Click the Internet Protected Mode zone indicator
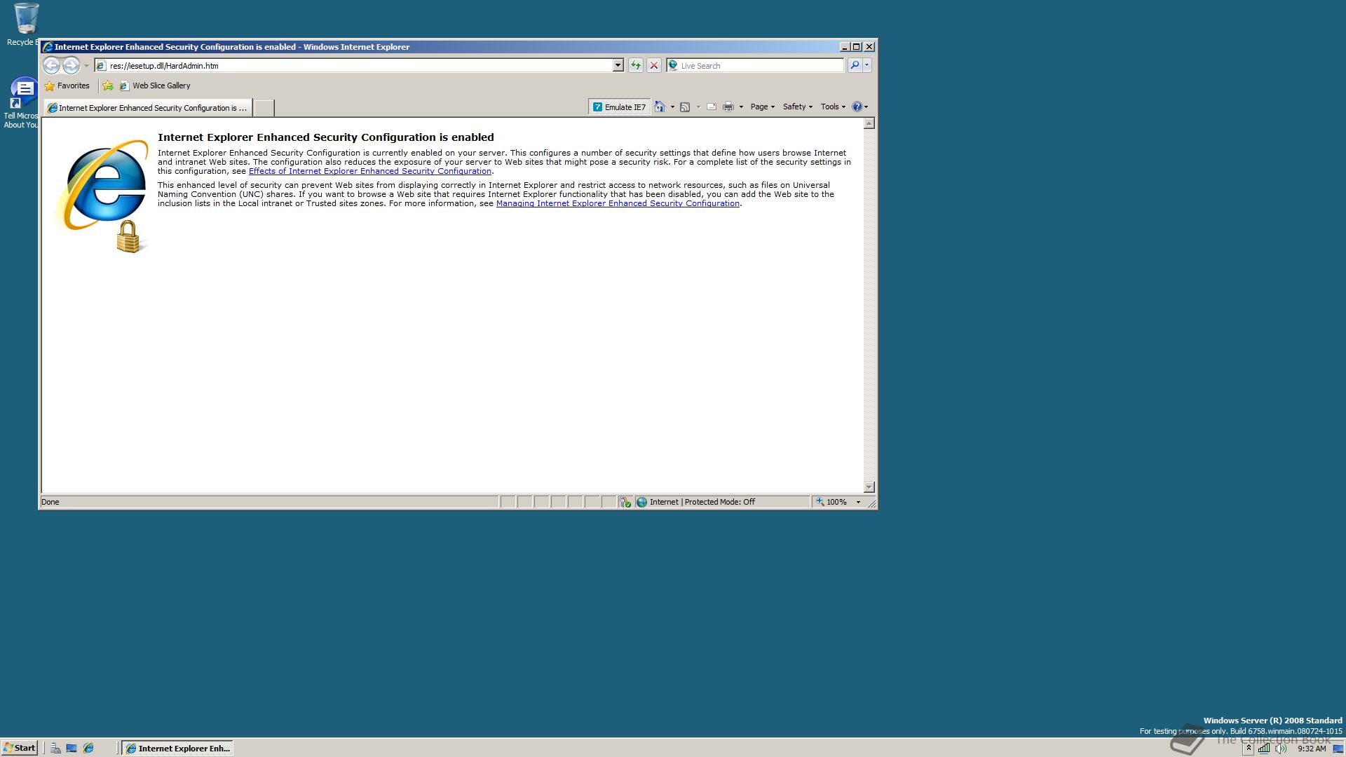The width and height of the screenshot is (1346, 757). pos(721,502)
